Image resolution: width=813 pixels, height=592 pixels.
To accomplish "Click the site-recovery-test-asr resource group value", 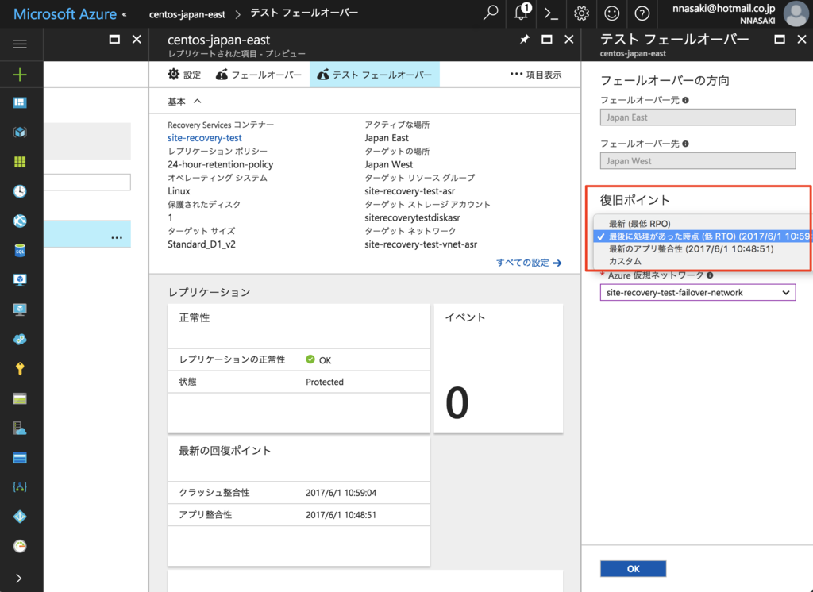I will point(410,191).
